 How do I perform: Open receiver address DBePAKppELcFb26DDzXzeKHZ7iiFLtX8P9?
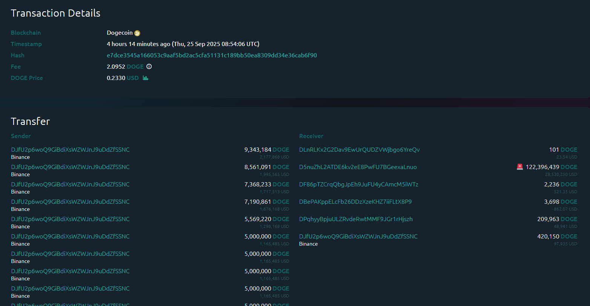355,202
